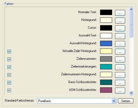
Task: Click the PureBasic combo box field
Action: (77, 101)
